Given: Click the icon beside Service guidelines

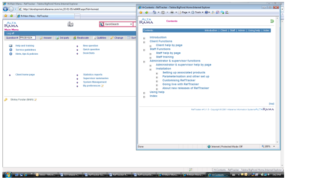Looking at the screenshot, I should click(x=11, y=50).
